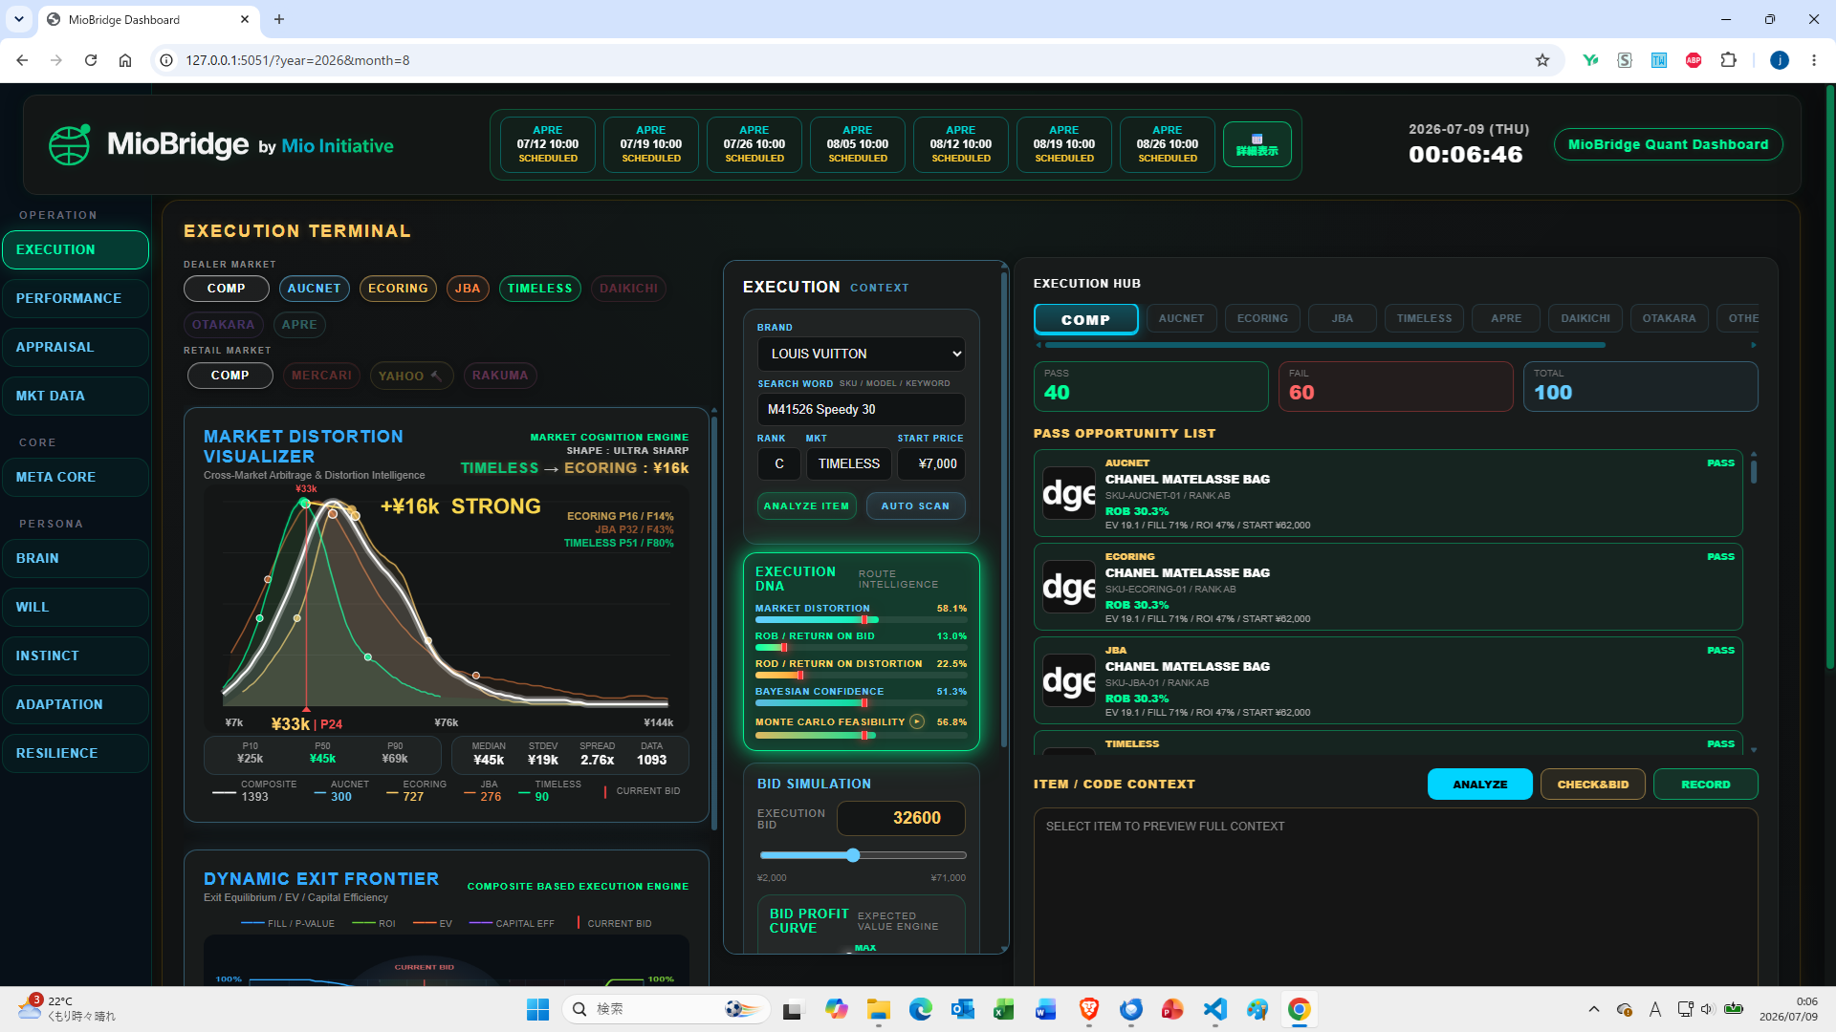The width and height of the screenshot is (1836, 1032).
Task: Go to the browser home page icon
Action: 125,60
